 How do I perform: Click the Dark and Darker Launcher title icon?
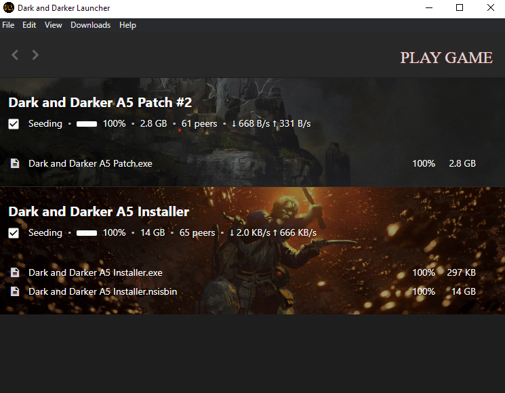pos(9,7)
